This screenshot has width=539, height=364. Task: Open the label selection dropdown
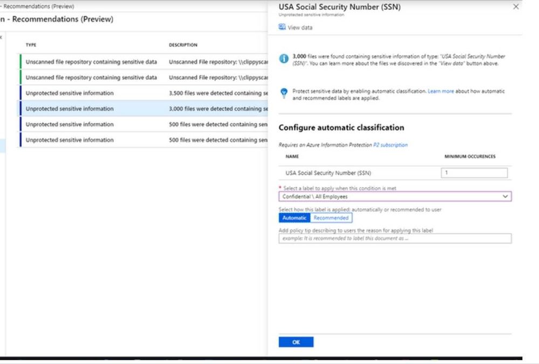click(x=394, y=197)
